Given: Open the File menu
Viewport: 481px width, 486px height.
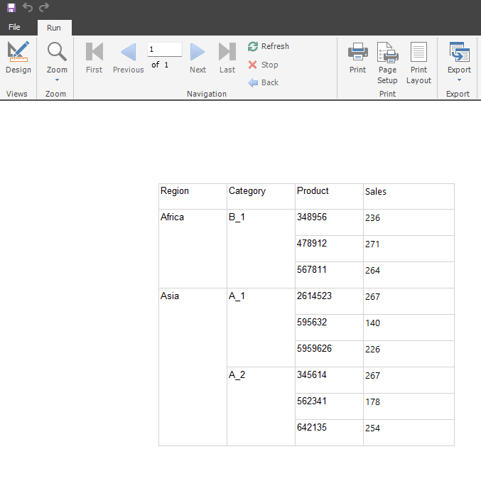Looking at the screenshot, I should 14,27.
